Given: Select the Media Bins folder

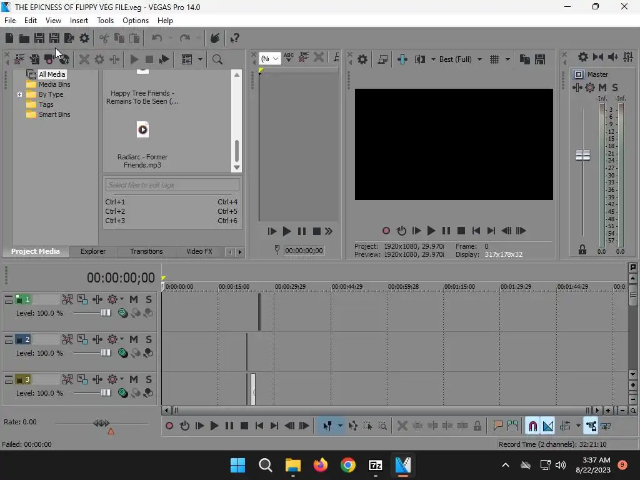Looking at the screenshot, I should click(54, 84).
